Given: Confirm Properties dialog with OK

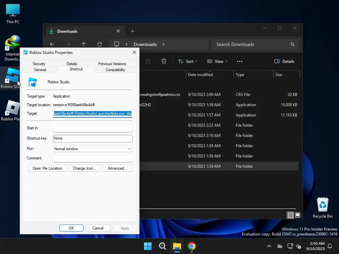Looking at the screenshot, I should tap(71, 228).
